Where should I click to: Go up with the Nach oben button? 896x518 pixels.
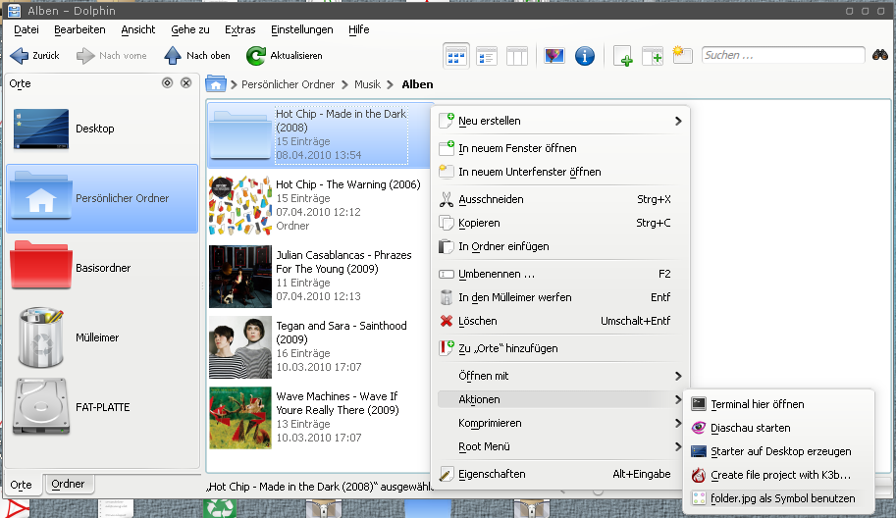point(196,55)
